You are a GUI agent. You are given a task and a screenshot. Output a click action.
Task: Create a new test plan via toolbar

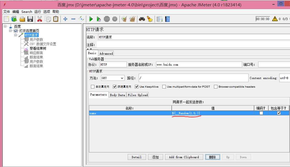pyautogui.click(x=6, y=19)
